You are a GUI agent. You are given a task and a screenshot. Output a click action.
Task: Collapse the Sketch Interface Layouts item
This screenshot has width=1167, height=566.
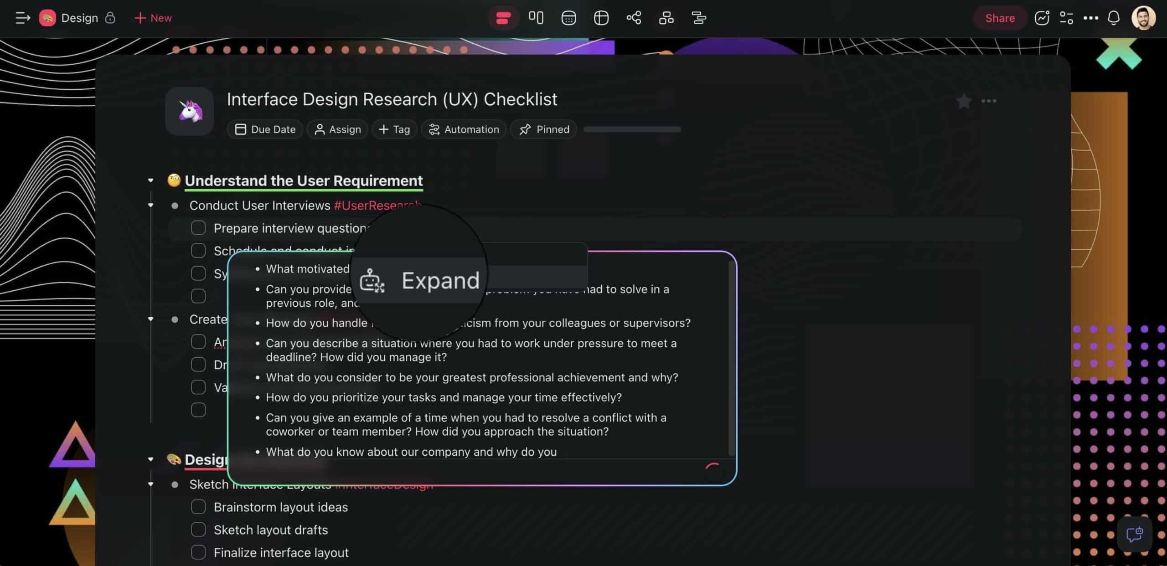coord(151,484)
